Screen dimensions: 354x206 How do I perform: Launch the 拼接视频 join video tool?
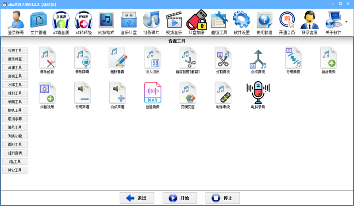click(x=47, y=95)
